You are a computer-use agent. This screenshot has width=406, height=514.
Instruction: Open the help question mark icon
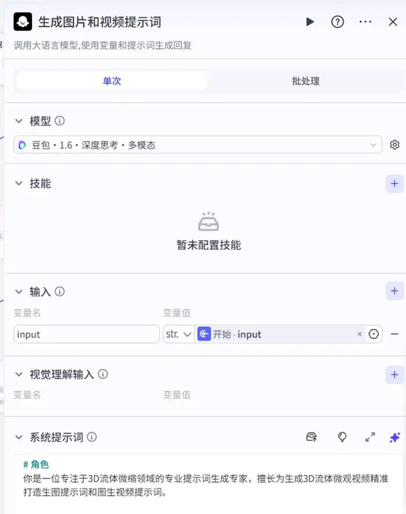338,22
